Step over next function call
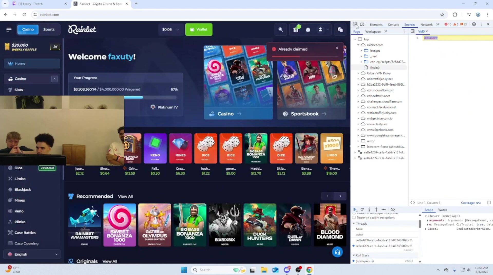This screenshot has height=275, width=493. coord(362,209)
